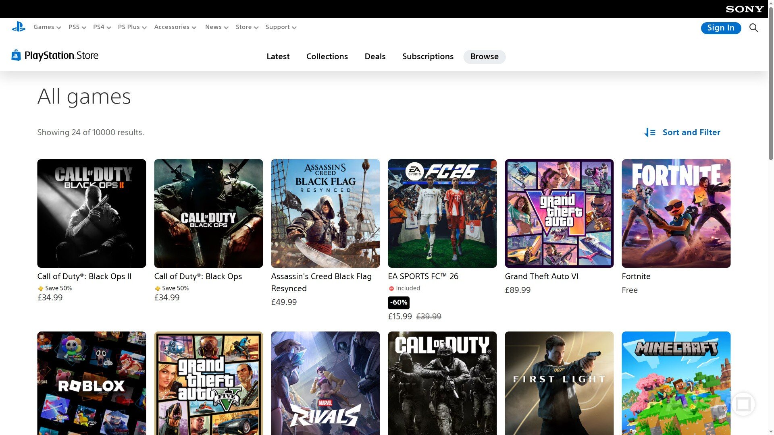The width and height of the screenshot is (774, 435).
Task: Click Call of Duty Black Ops II cover art
Action: [92, 213]
